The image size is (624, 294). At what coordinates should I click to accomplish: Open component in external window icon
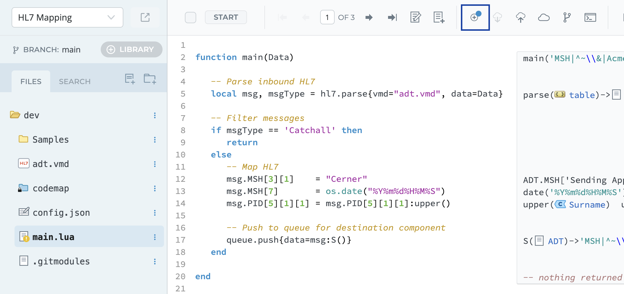(x=145, y=17)
